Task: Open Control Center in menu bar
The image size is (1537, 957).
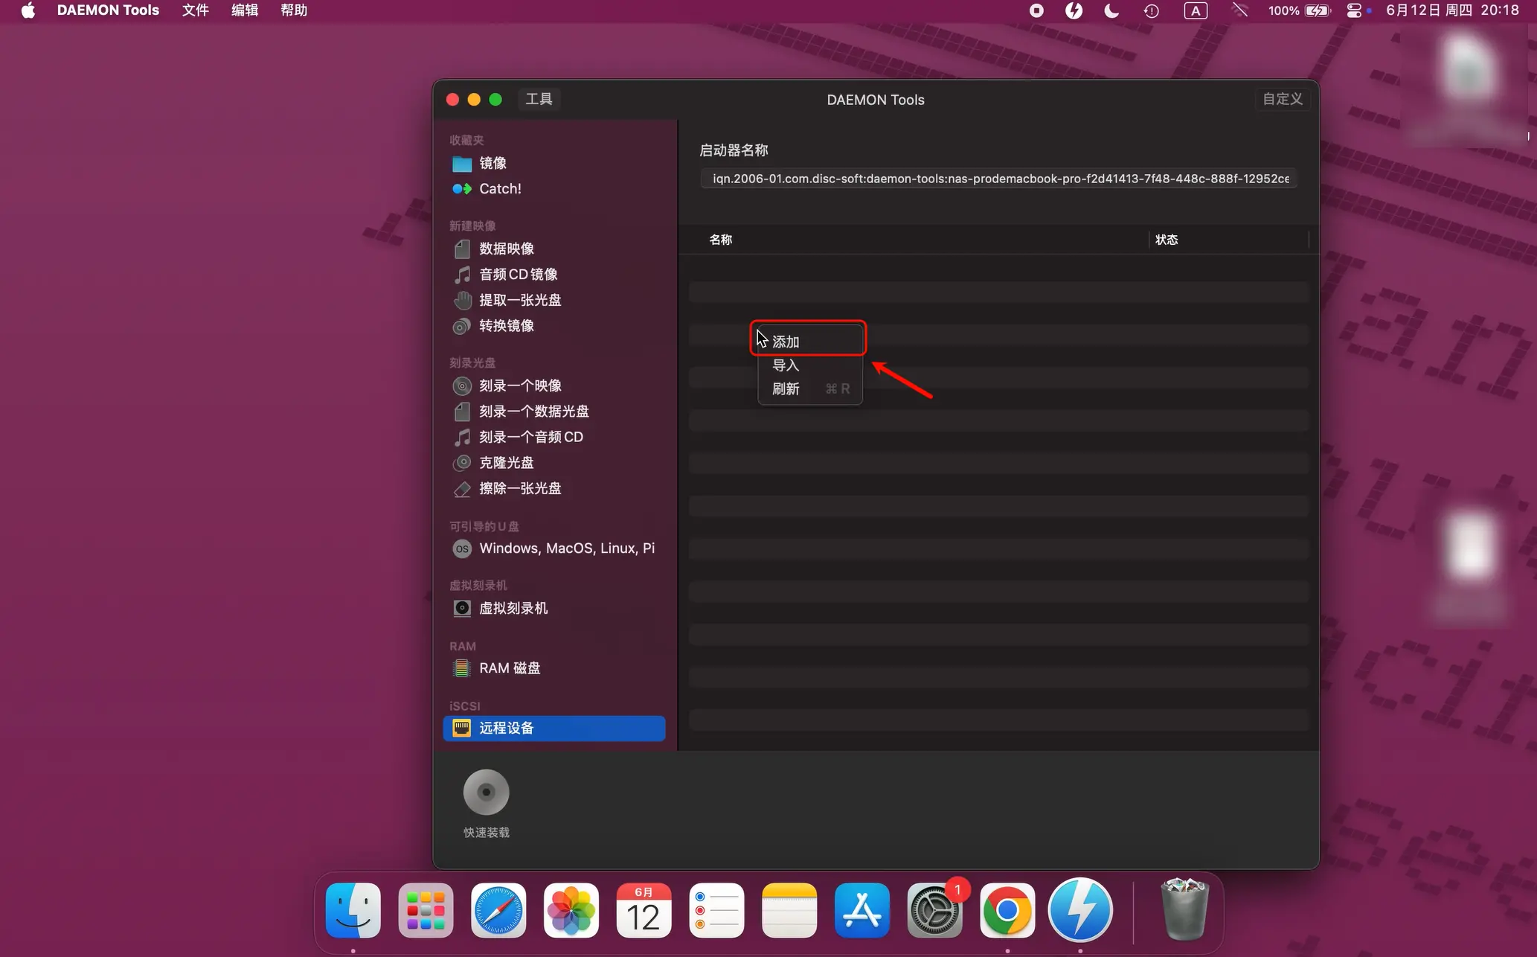Action: (x=1355, y=10)
